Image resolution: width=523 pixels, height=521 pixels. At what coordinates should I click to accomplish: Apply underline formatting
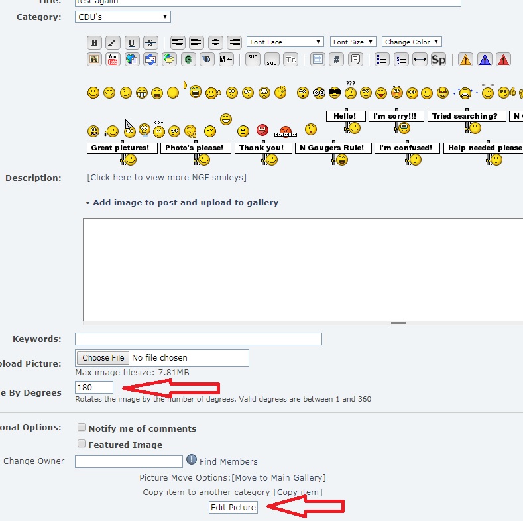(x=132, y=42)
